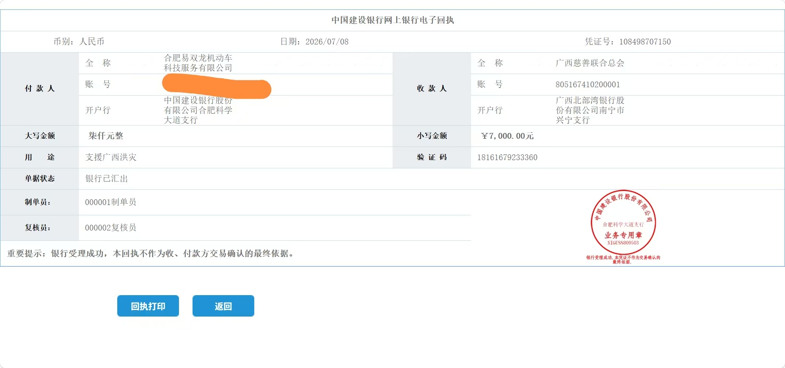The image size is (785, 368).
Task: Select the verification code 18161679233360
Action: (x=507, y=157)
